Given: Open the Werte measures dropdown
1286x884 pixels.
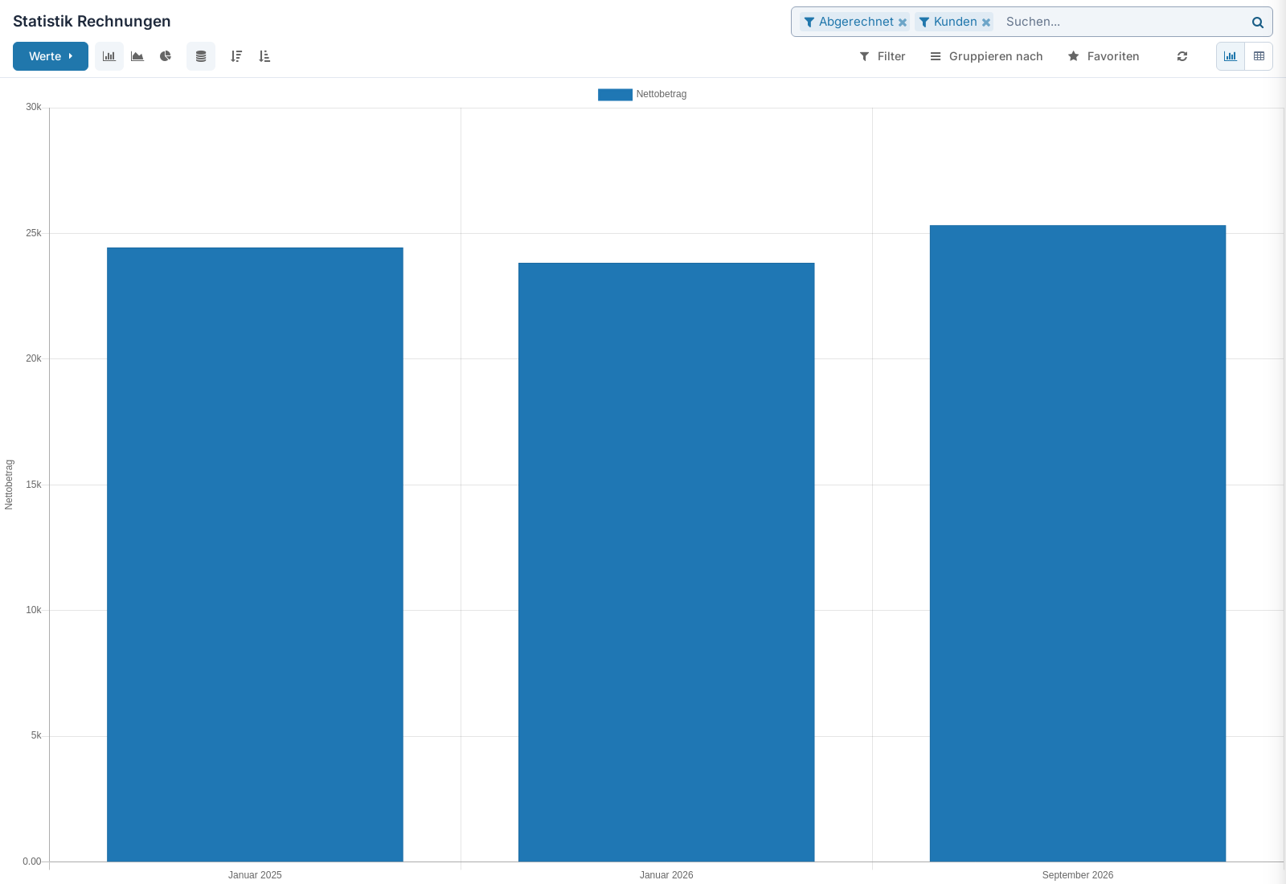Looking at the screenshot, I should 51,56.
